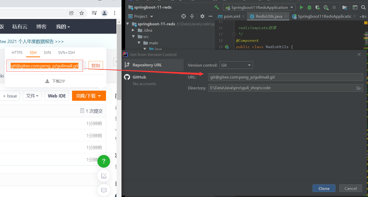Click the @Component annotation text
Image resolution: width=368 pixels, height=197 pixels.
coord(247,41)
